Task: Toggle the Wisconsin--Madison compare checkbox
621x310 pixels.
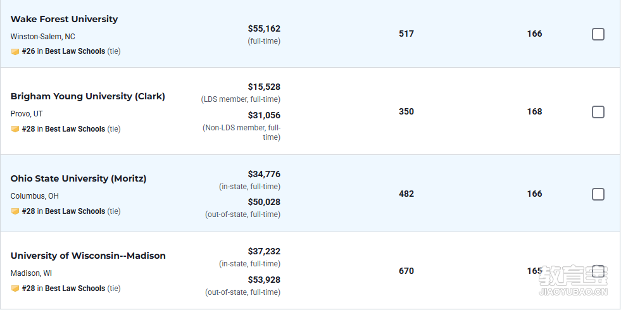Action: click(598, 271)
